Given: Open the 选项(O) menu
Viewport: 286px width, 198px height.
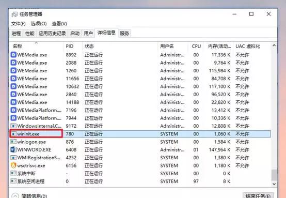Looking at the screenshot, I should tap(39, 24).
